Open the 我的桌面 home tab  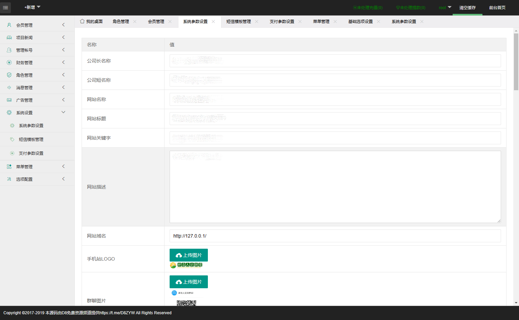(x=91, y=21)
